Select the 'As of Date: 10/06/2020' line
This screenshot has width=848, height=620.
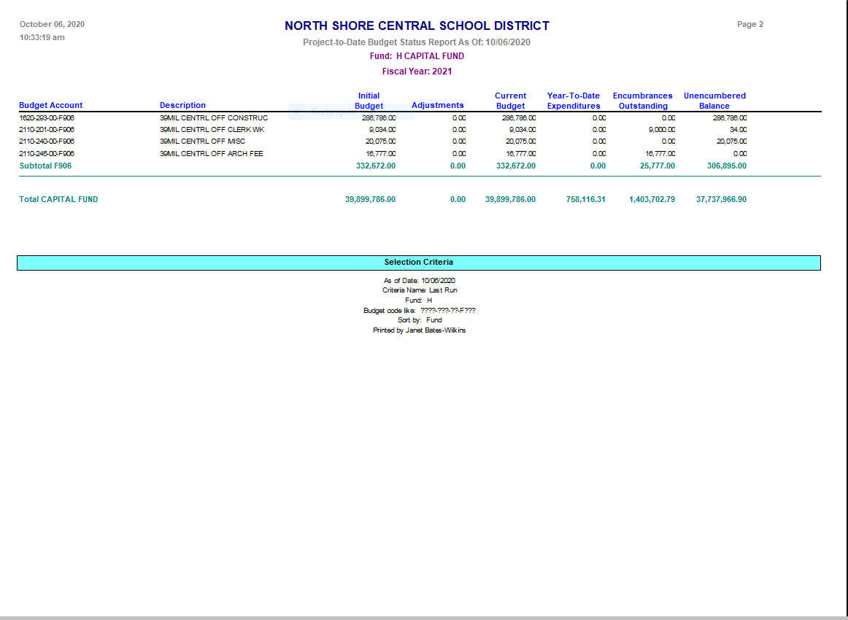419,281
